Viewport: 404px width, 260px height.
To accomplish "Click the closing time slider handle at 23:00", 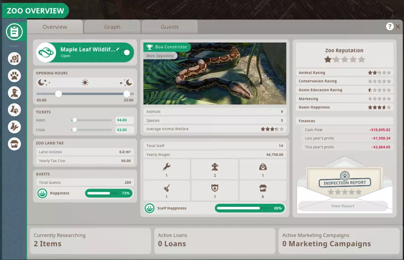I will pyautogui.click(x=127, y=94).
